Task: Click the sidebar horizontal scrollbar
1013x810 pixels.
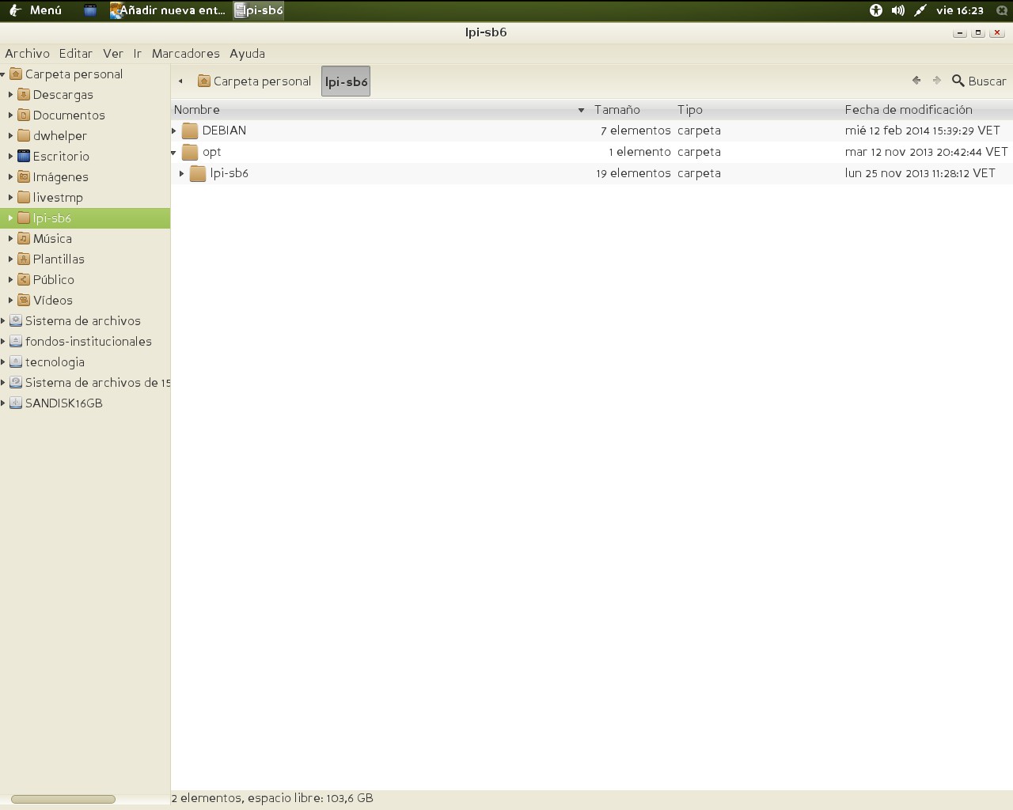Action: point(63,799)
